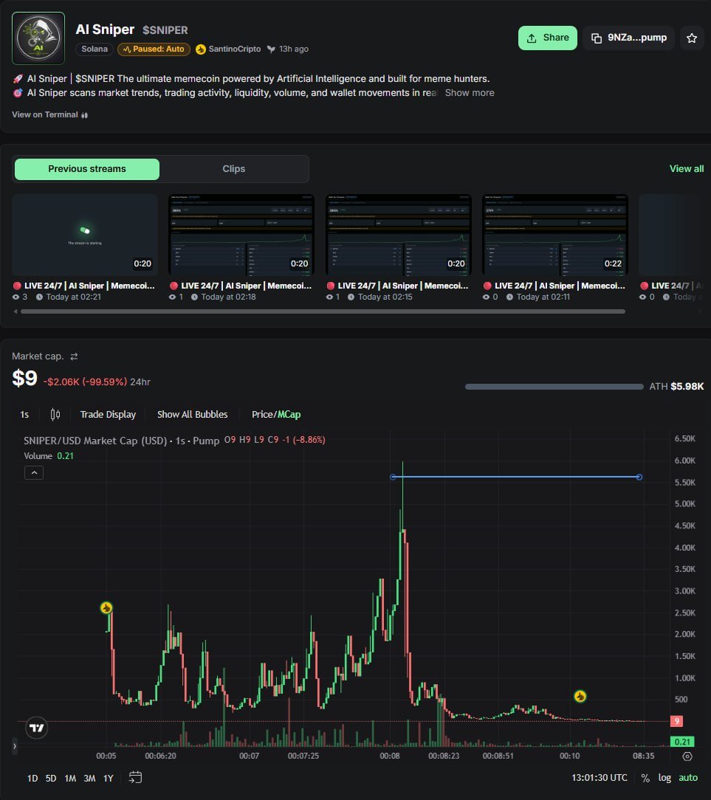Click the 13h ago timestamp
This screenshot has width=711, height=800.
tap(294, 49)
